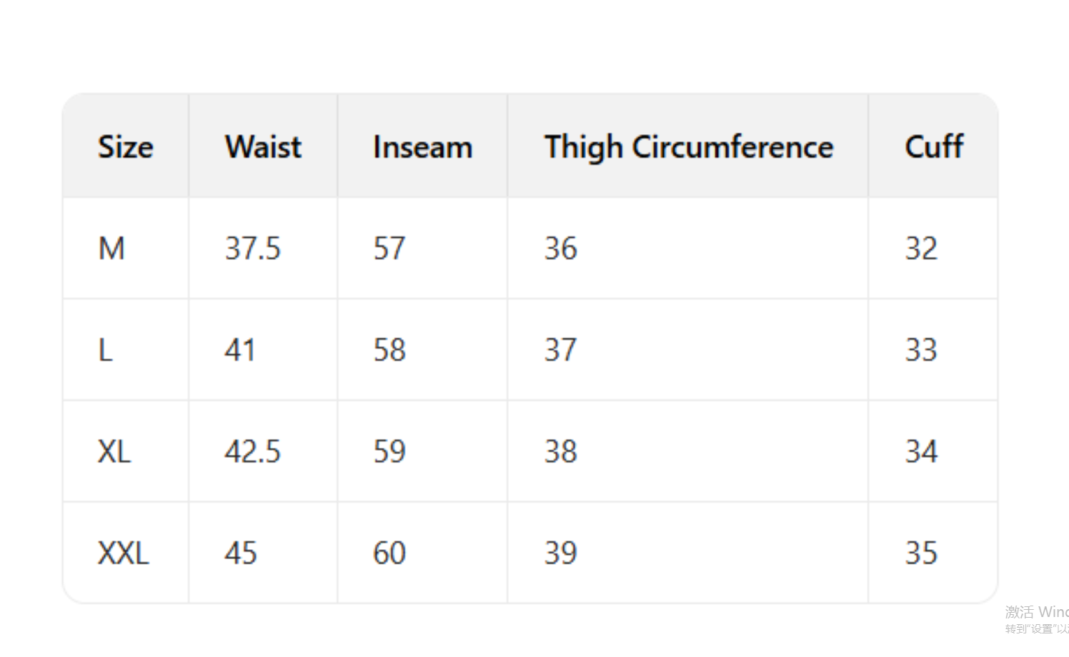Click the Thigh Circumference column header

coord(688,146)
